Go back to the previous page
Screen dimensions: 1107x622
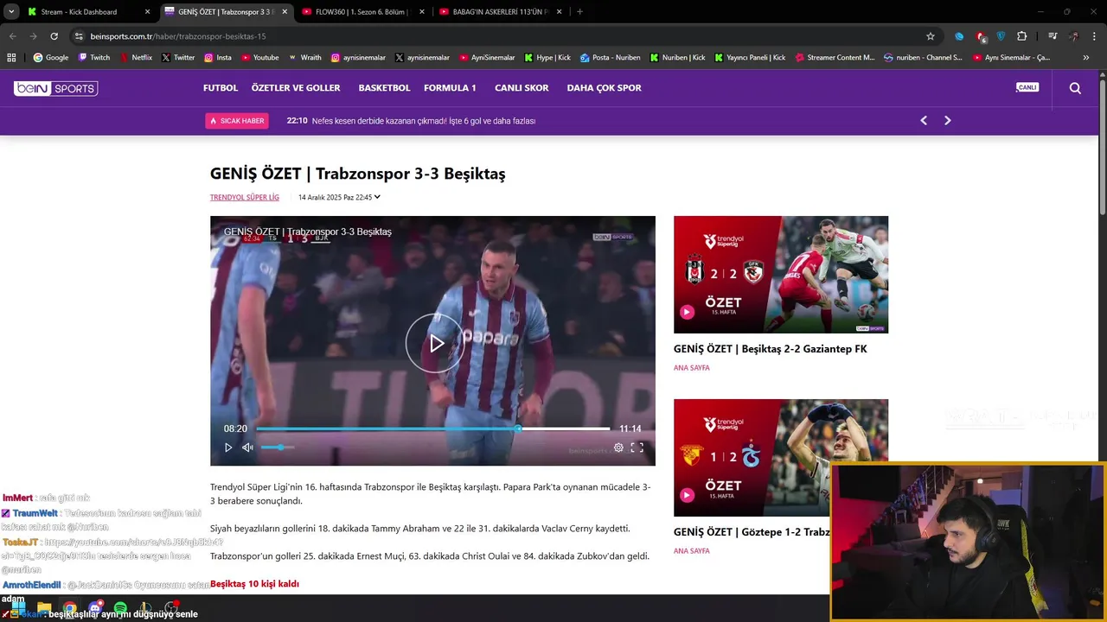coord(12,36)
